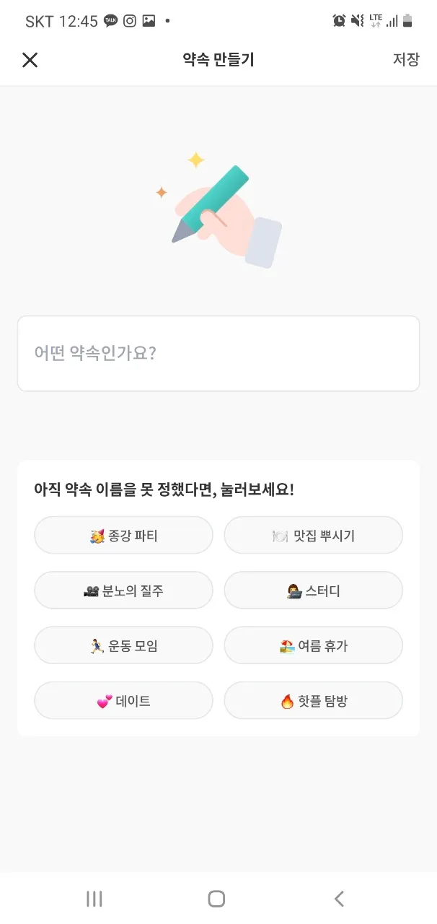Viewport: 437px width, 924px height.
Task: Tap 저장 to save the appointment
Action: click(x=405, y=60)
